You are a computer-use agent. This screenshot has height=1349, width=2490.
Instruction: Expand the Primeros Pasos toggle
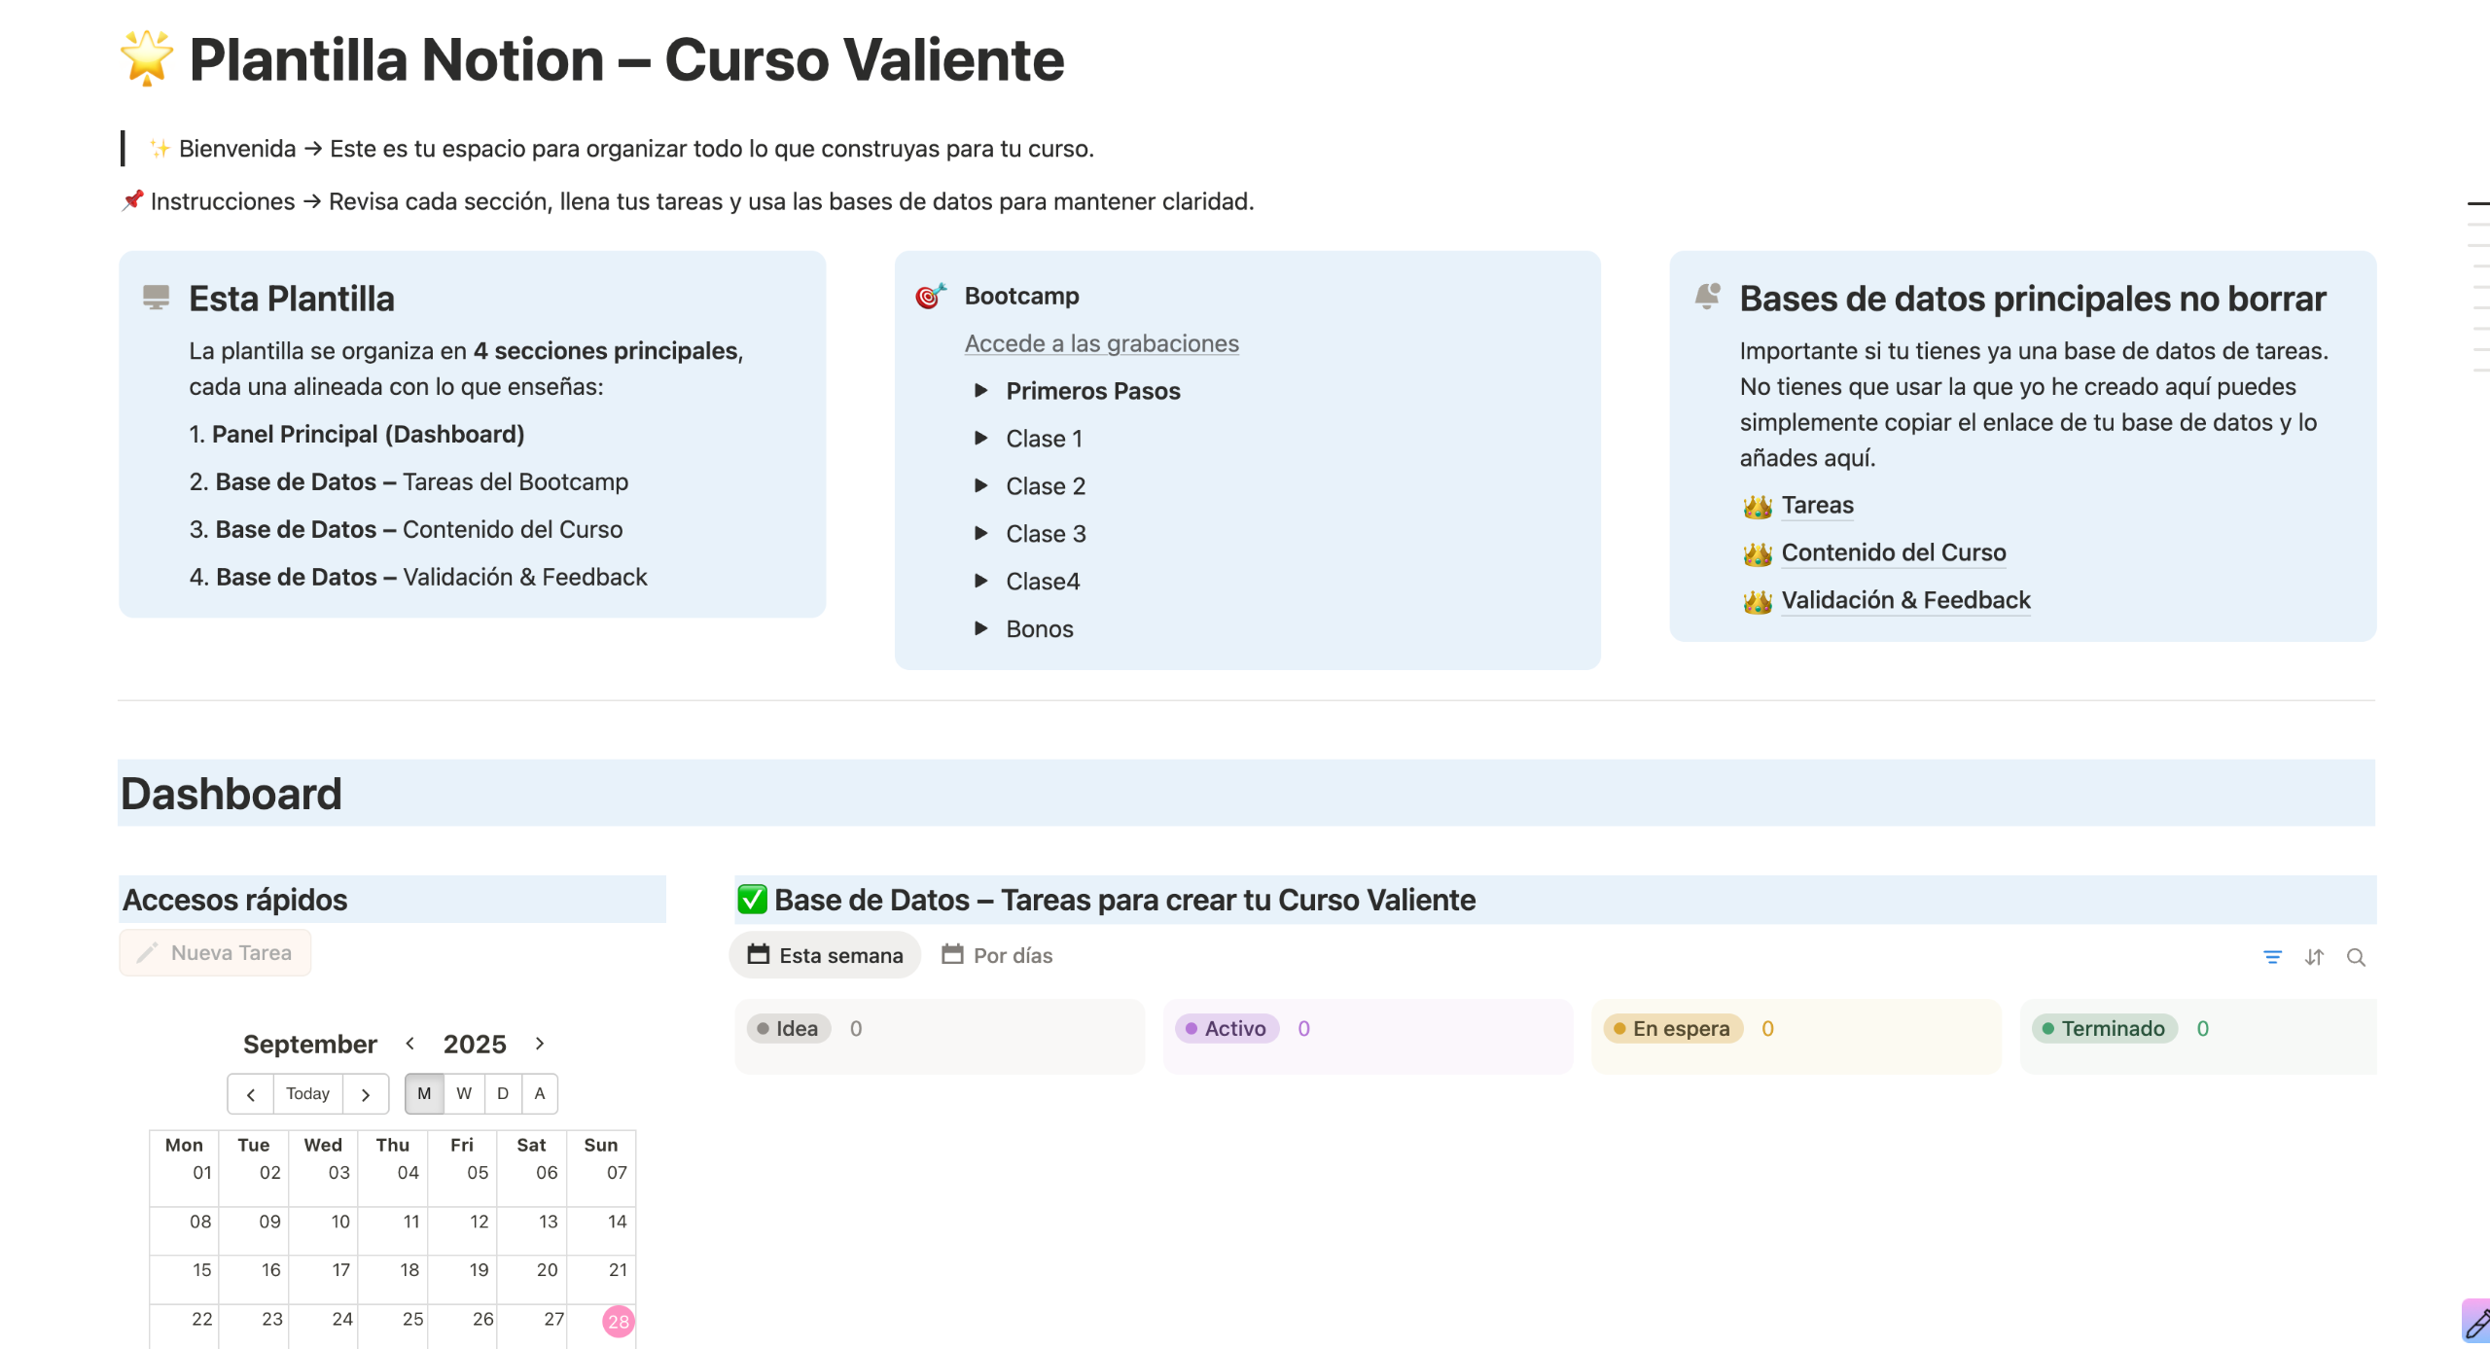pos(980,391)
